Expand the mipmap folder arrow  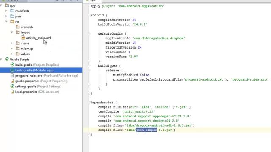(x=11, y=49)
